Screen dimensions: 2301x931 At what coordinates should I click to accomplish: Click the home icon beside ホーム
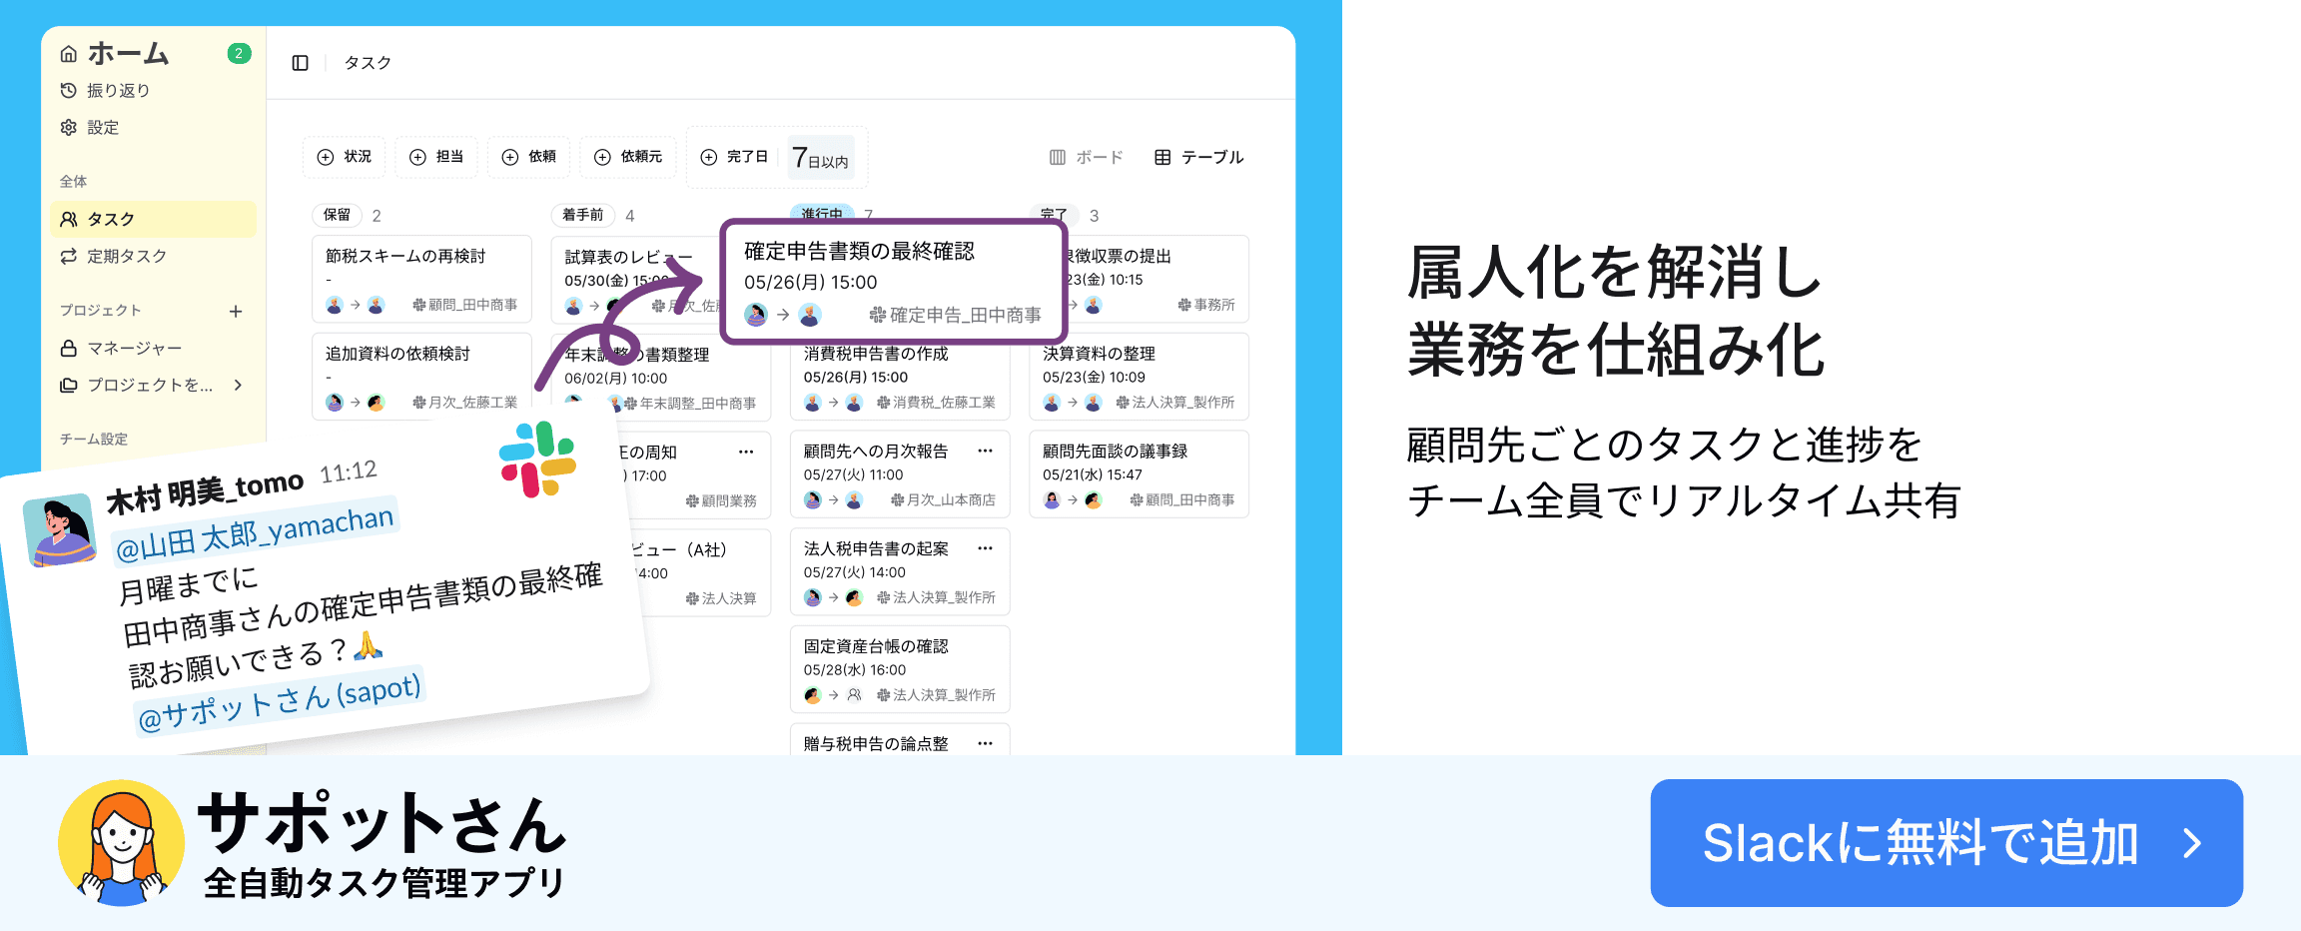[69, 54]
